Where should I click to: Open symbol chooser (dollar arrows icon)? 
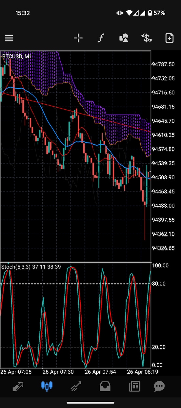pos(147,38)
